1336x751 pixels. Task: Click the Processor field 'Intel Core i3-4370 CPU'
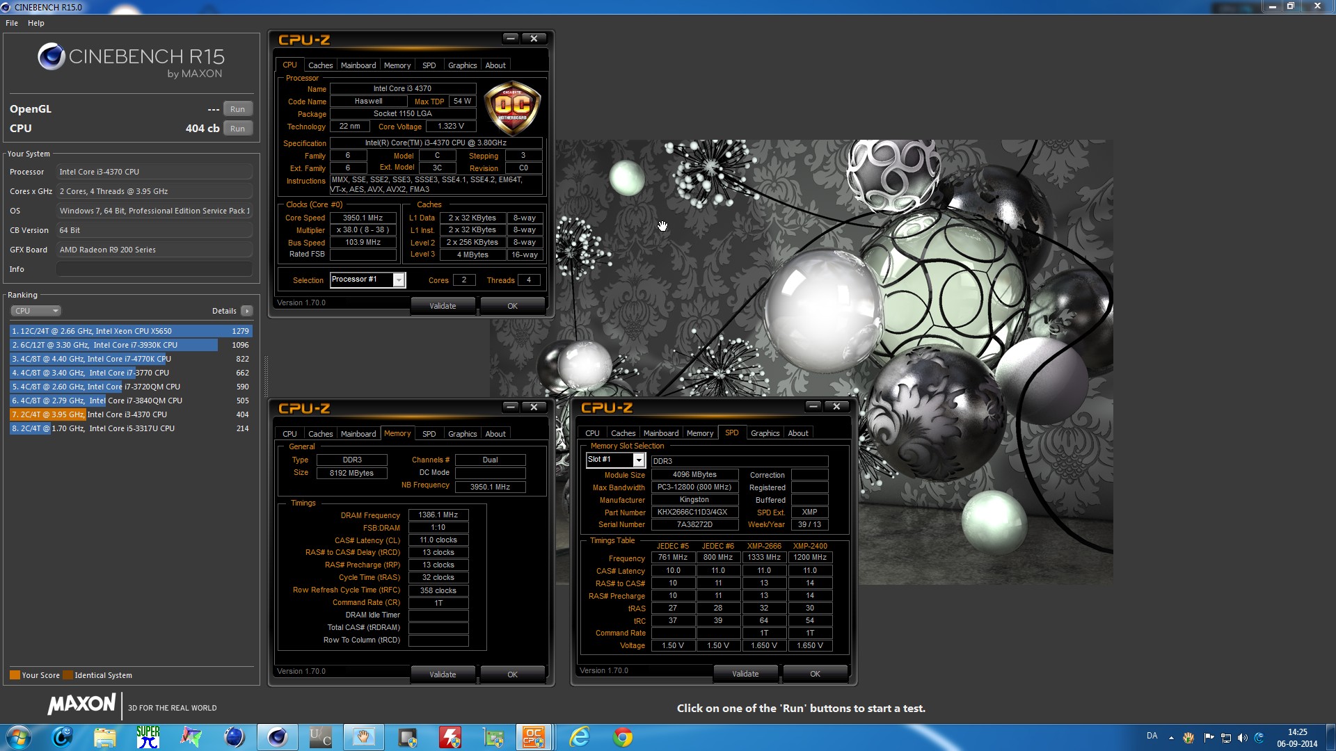[154, 172]
